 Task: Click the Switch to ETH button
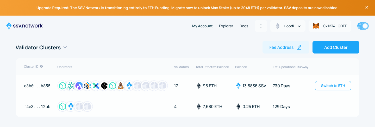pos(333,86)
